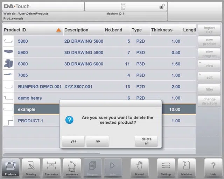
Task: Select thumbnail of BUMPING DEMO-001
Action: click(8, 86)
